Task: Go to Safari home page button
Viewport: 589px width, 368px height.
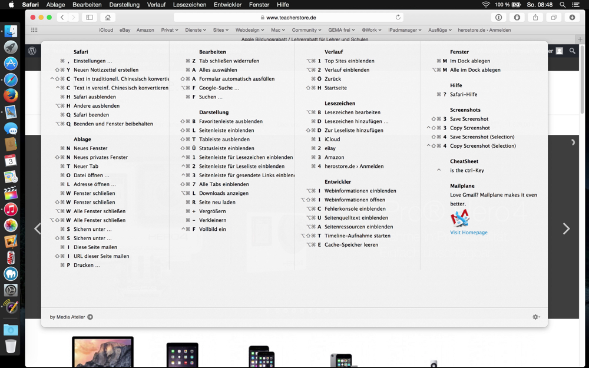Action: pyautogui.click(x=108, y=17)
